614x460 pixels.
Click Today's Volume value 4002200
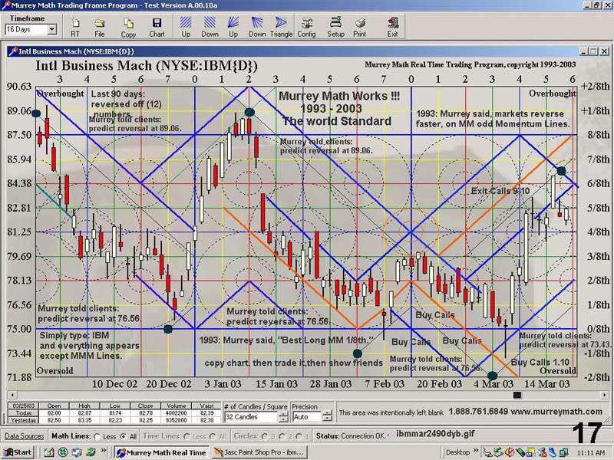pos(177,413)
